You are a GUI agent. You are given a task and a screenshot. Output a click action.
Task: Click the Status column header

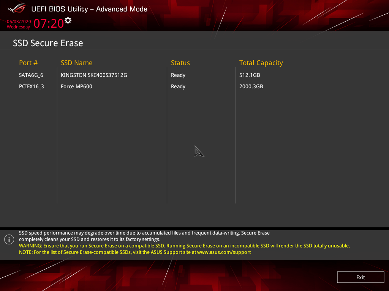(x=180, y=63)
